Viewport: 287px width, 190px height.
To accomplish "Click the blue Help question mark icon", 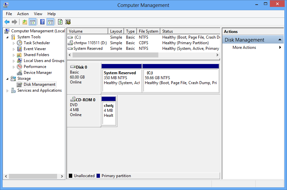I will 42,22.
